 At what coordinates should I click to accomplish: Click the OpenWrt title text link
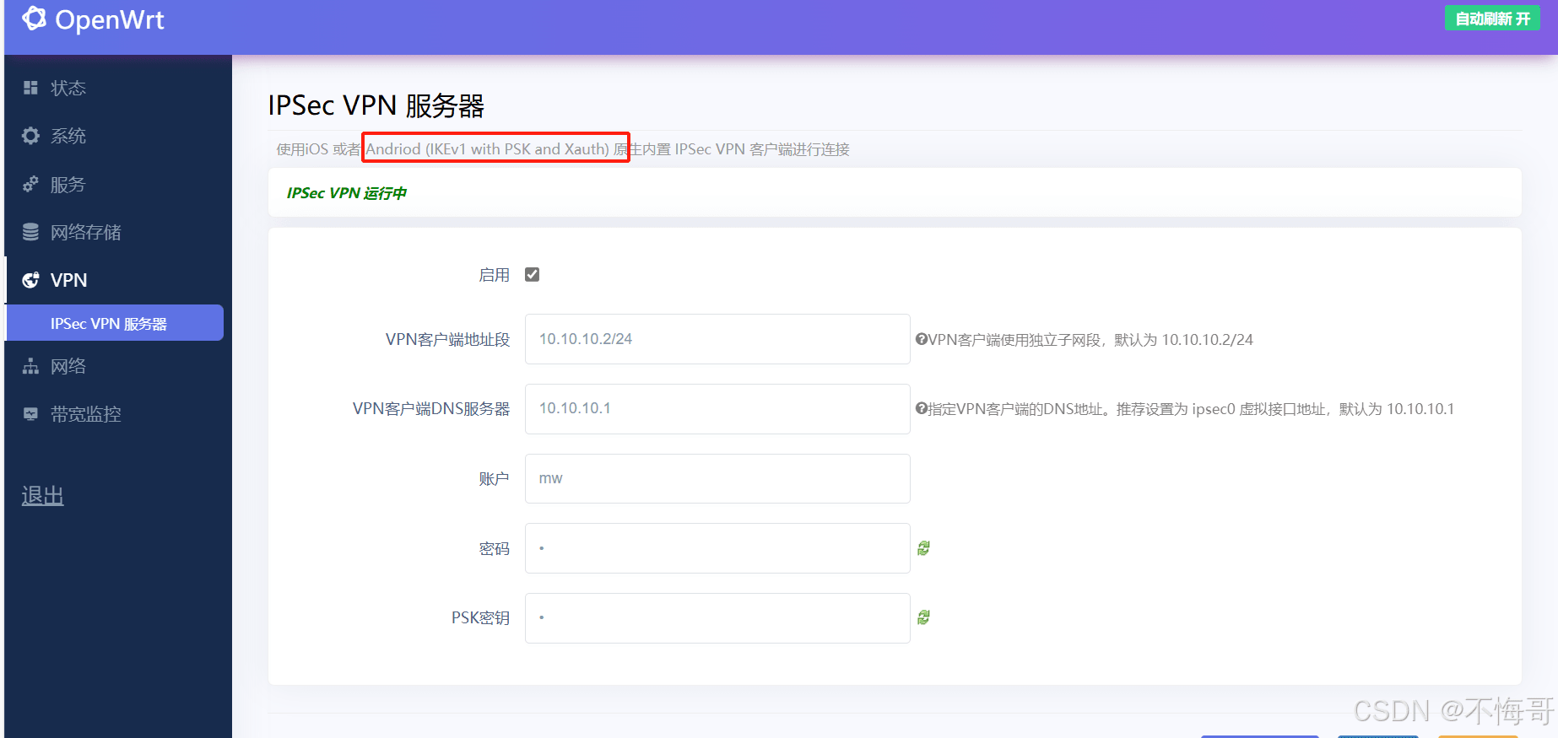click(110, 19)
